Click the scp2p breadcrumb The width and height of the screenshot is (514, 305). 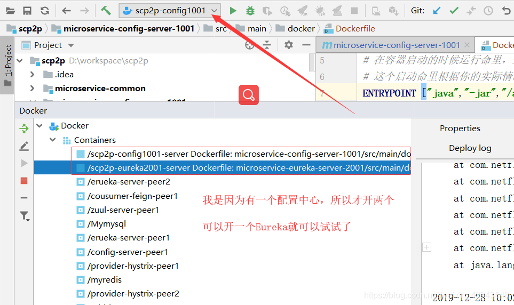25,29
